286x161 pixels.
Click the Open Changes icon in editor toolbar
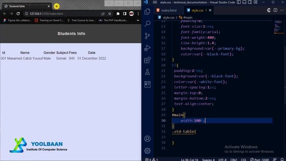coord(269,10)
